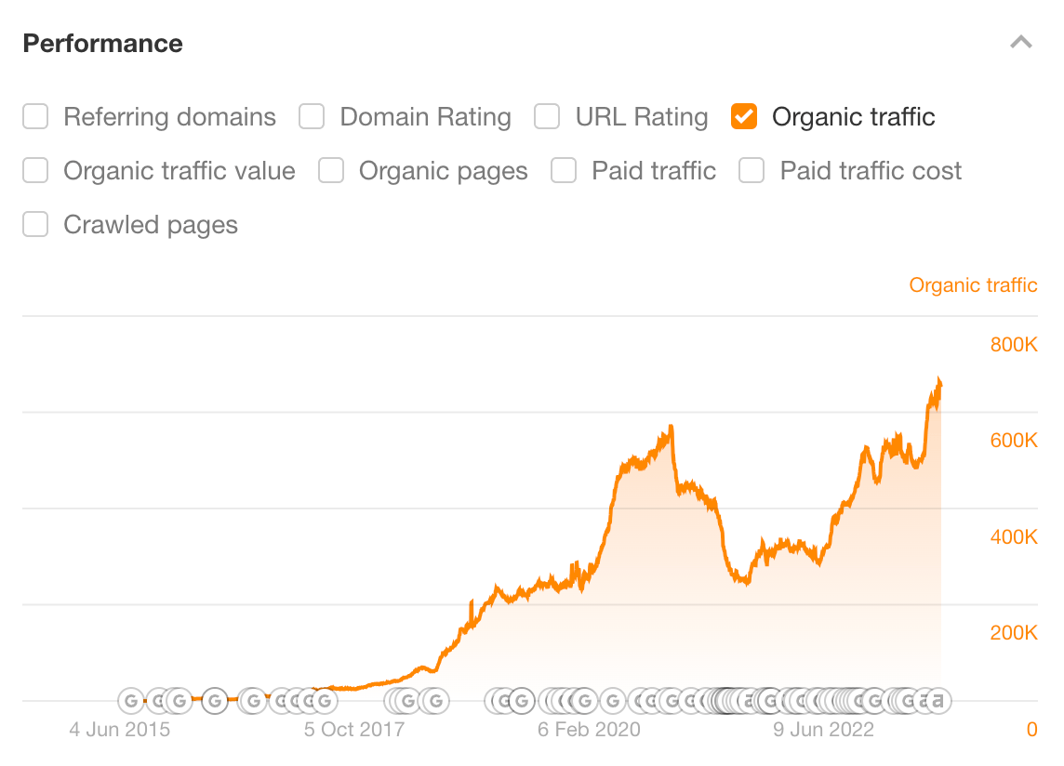Click the orange Organic traffic axis label
The width and height of the screenshot is (1064, 766).
(973, 285)
